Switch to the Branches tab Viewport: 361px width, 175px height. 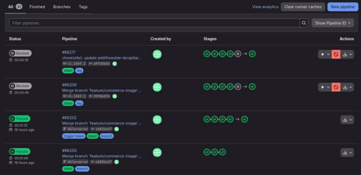(x=62, y=7)
